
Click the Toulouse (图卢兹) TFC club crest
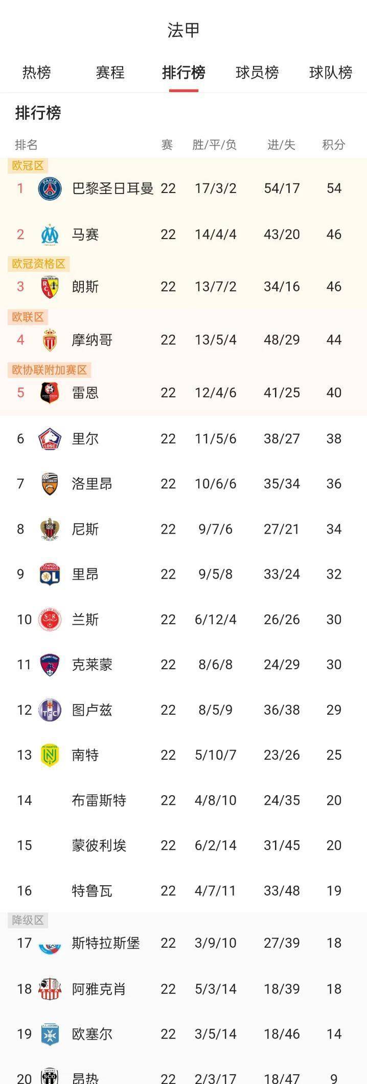[x=50, y=709]
